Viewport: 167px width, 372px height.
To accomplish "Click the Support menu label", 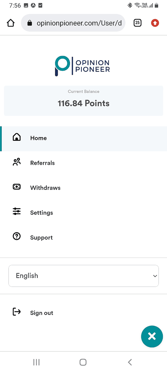I will pyautogui.click(x=41, y=238).
